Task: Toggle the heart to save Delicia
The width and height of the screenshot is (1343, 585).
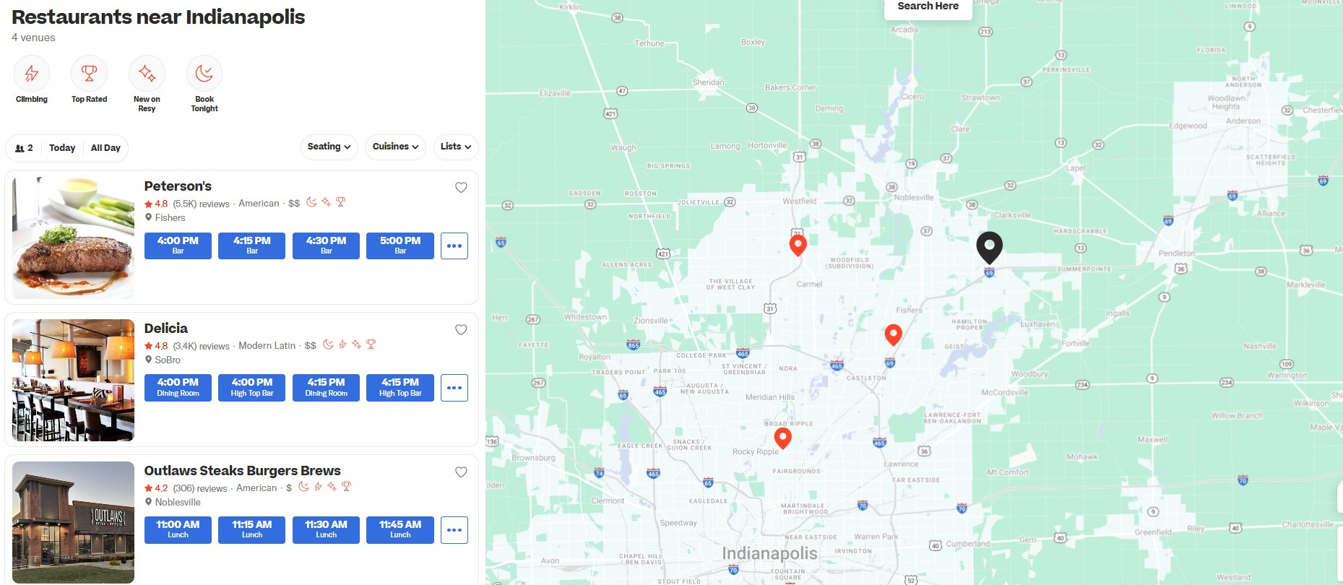Action: point(461,330)
